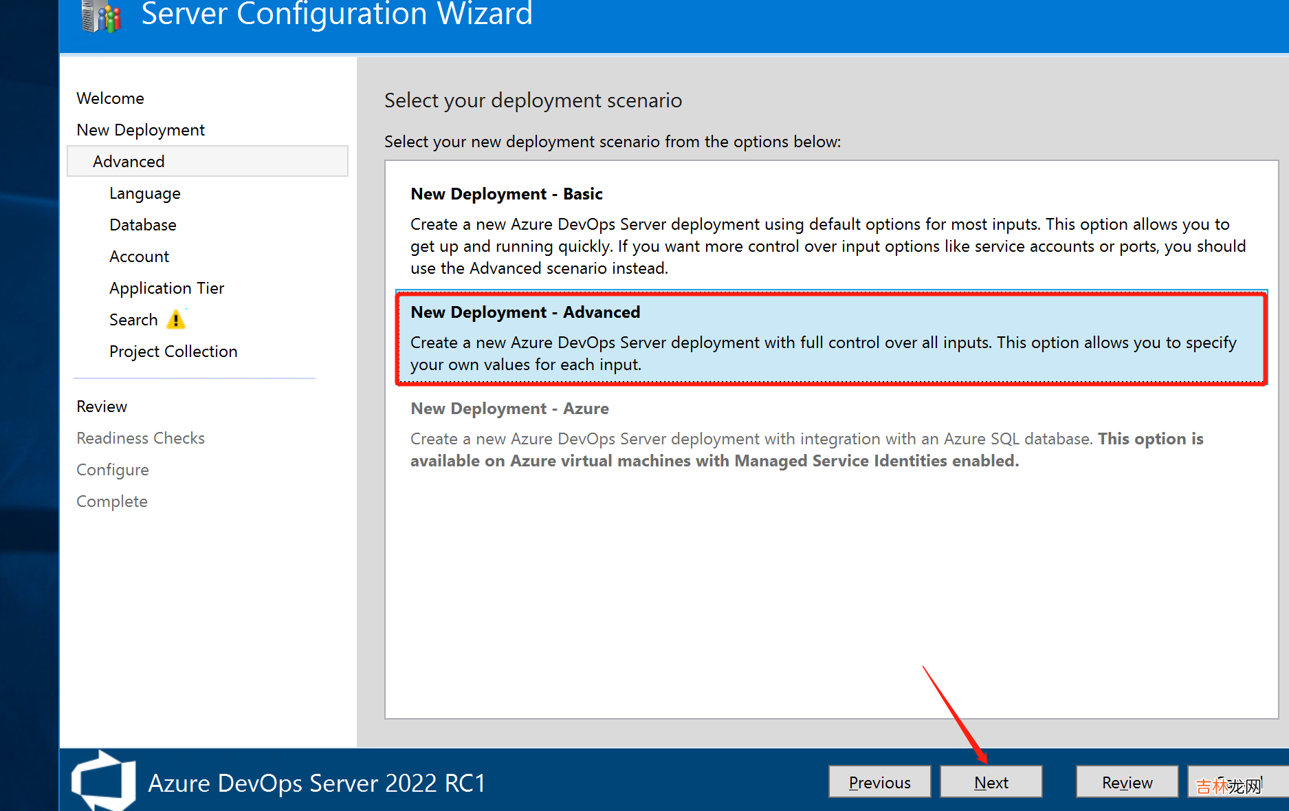Viewport: 1289px width, 811px height.
Task: Open the Welcome step in sidebar
Action: coord(110,98)
